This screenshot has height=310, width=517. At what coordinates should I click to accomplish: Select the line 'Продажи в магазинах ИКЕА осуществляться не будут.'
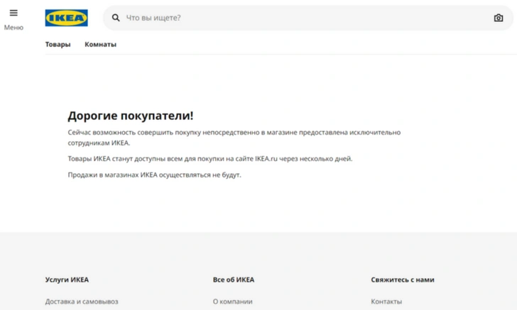pos(154,175)
